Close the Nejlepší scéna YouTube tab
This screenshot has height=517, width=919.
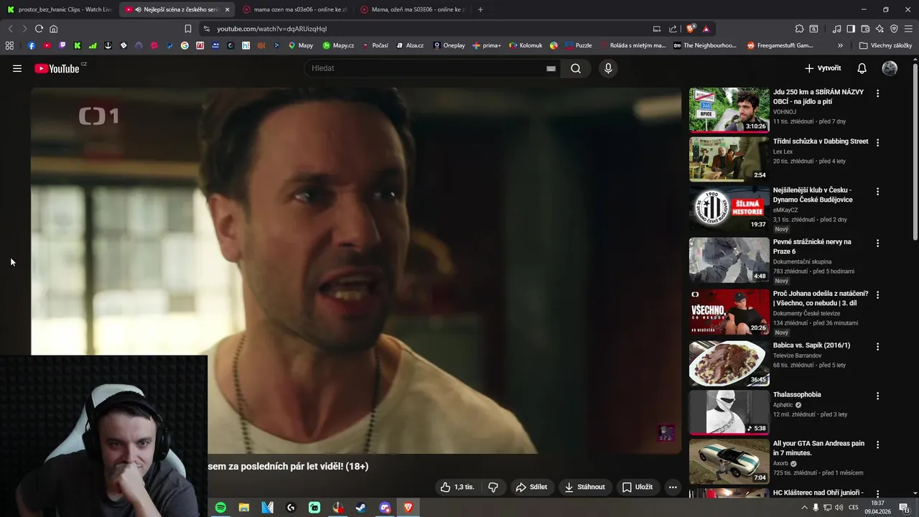[227, 9]
